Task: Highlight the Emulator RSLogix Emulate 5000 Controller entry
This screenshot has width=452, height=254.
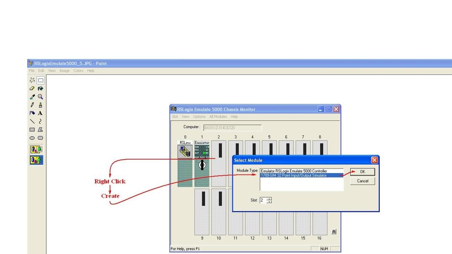Action: (x=298, y=170)
